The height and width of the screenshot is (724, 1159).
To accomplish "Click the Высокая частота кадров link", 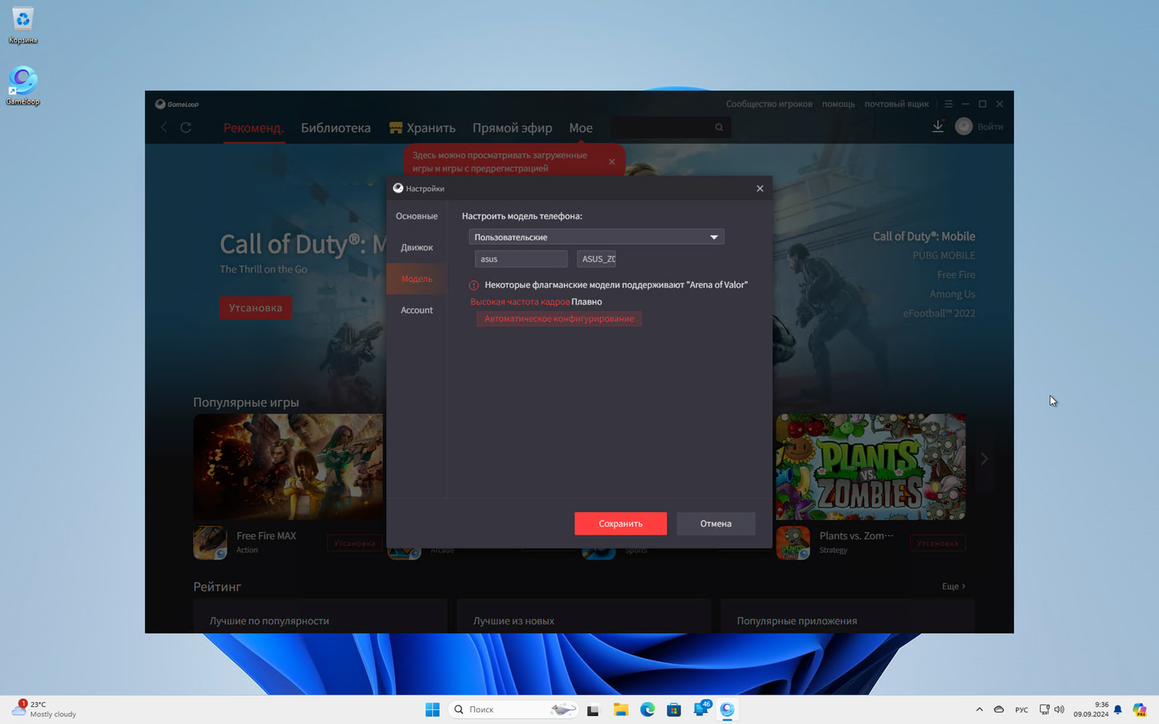I will click(x=520, y=301).
